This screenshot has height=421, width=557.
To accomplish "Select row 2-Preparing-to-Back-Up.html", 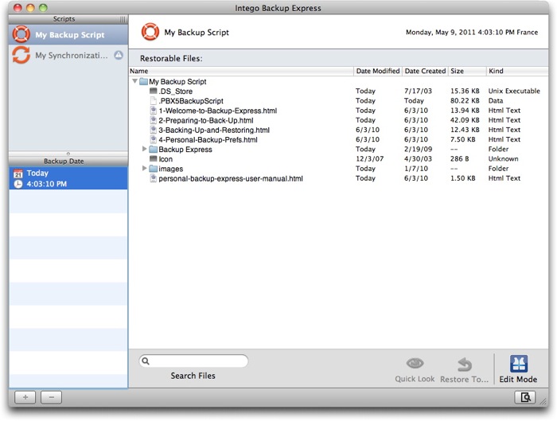I will coord(338,120).
